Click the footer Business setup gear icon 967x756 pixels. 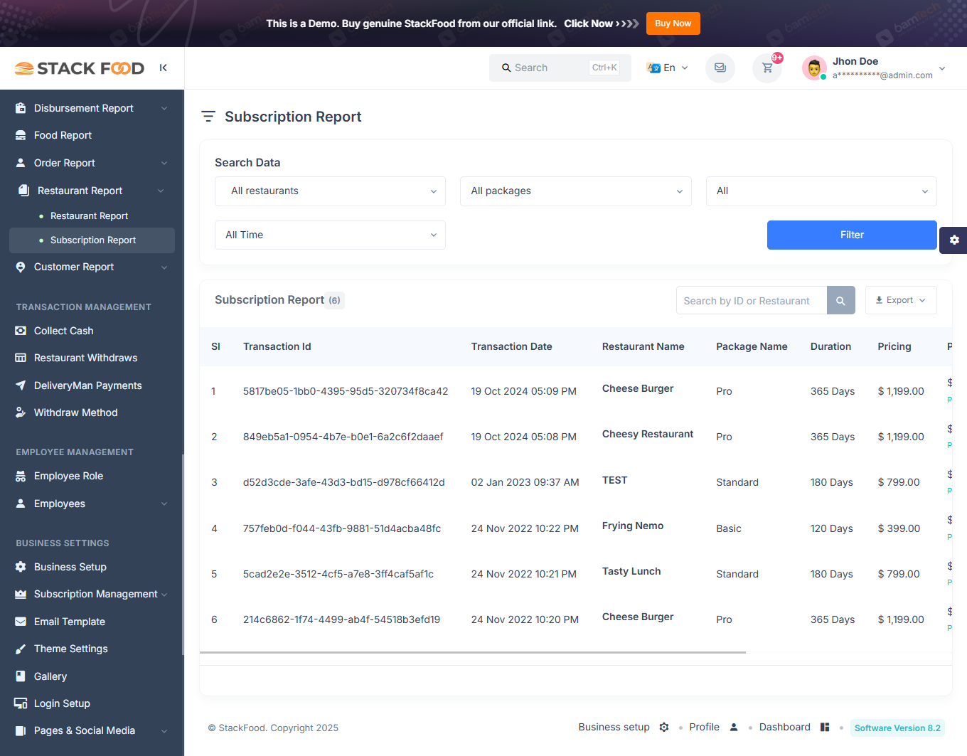(x=664, y=727)
